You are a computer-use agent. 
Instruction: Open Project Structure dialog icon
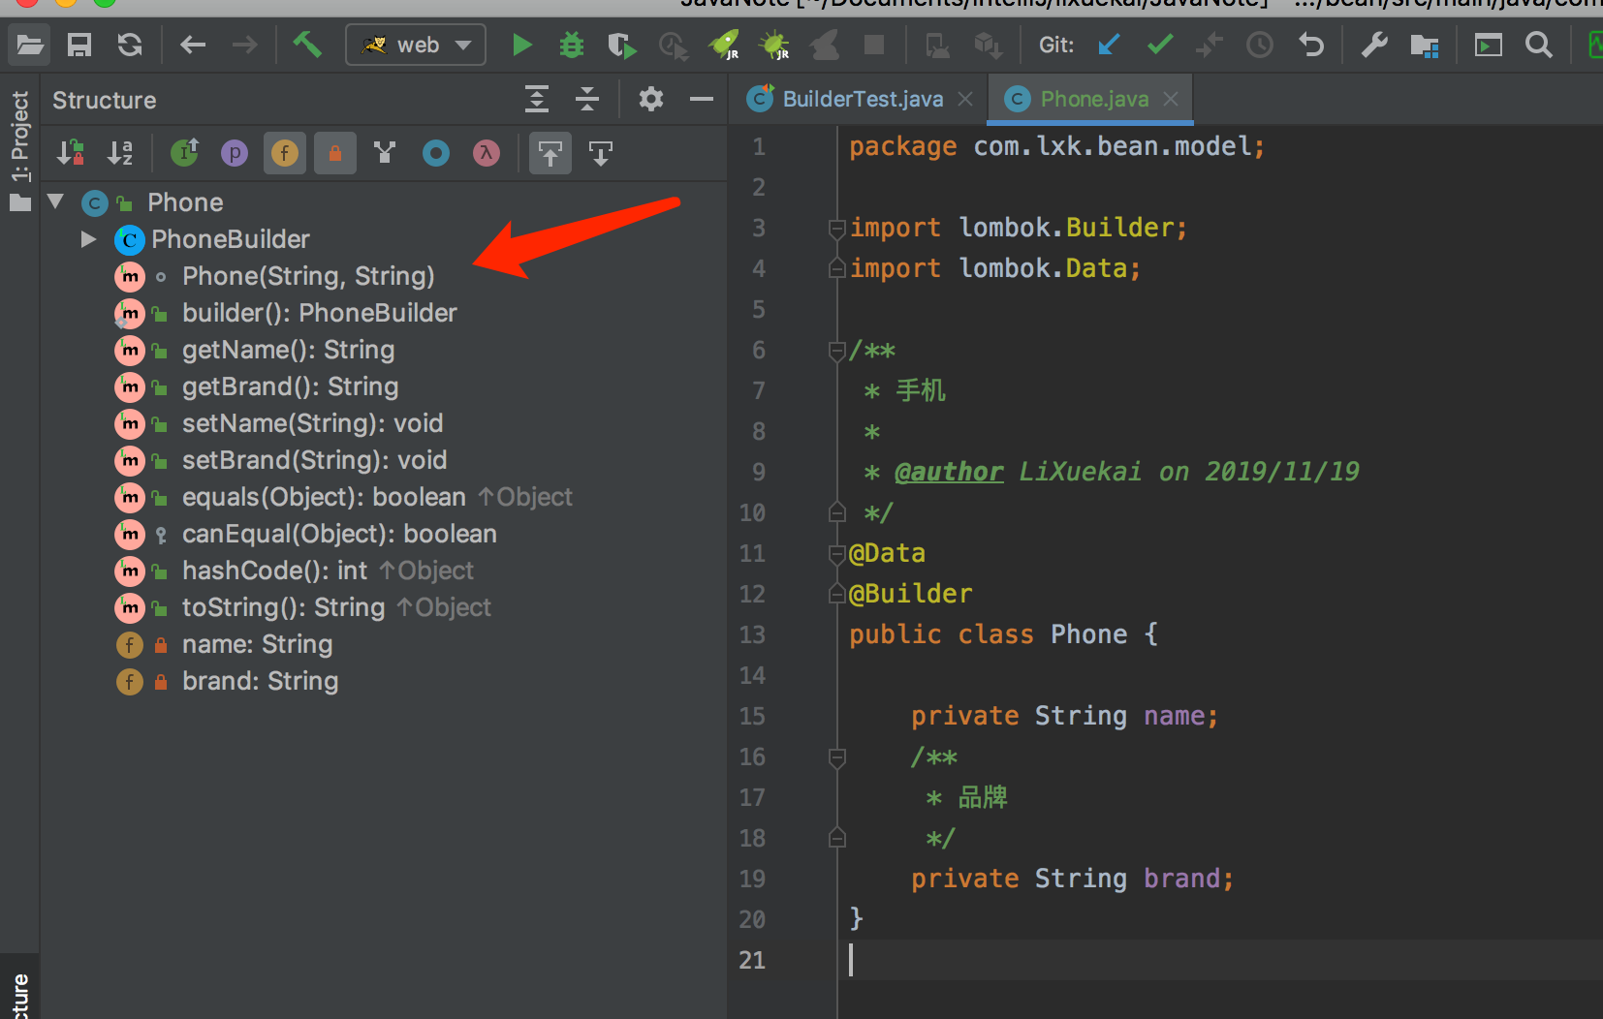pyautogui.click(x=1425, y=45)
